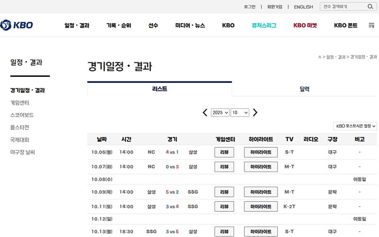Viewport: 379px width, 237px height.
Task: Click the 10.08(수) date cell
Action: pyautogui.click(x=102, y=179)
